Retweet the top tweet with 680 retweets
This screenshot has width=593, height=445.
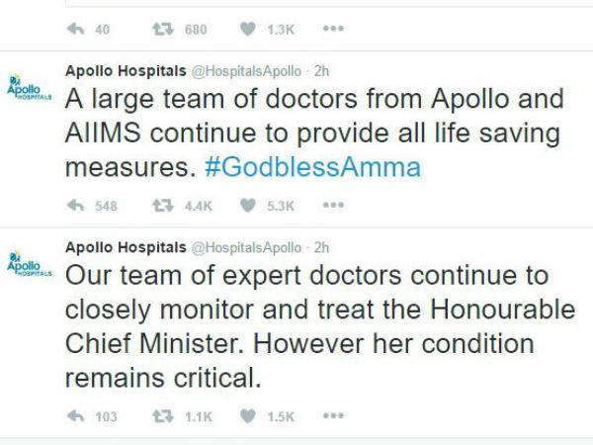(x=163, y=29)
